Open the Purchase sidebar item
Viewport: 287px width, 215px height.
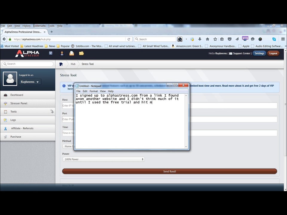click(x=28, y=136)
